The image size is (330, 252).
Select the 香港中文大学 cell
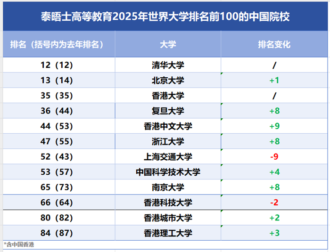pos(168,126)
